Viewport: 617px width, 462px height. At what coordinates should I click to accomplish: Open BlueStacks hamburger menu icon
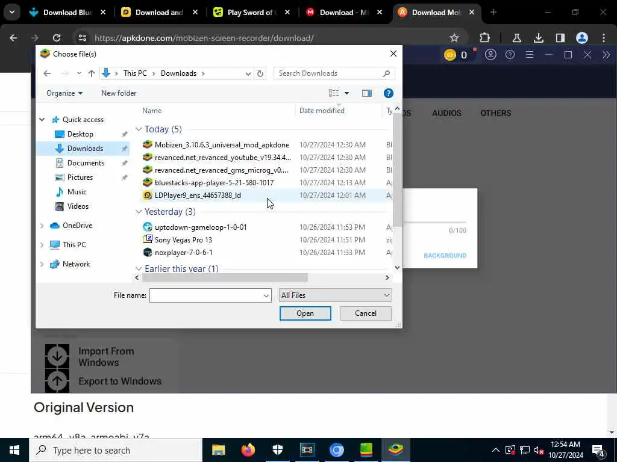tap(530, 55)
